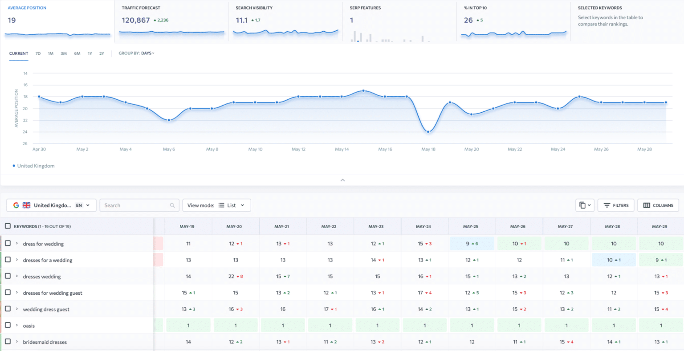Click the May 18 dip on the chart
The image size is (684, 351).
428,131
